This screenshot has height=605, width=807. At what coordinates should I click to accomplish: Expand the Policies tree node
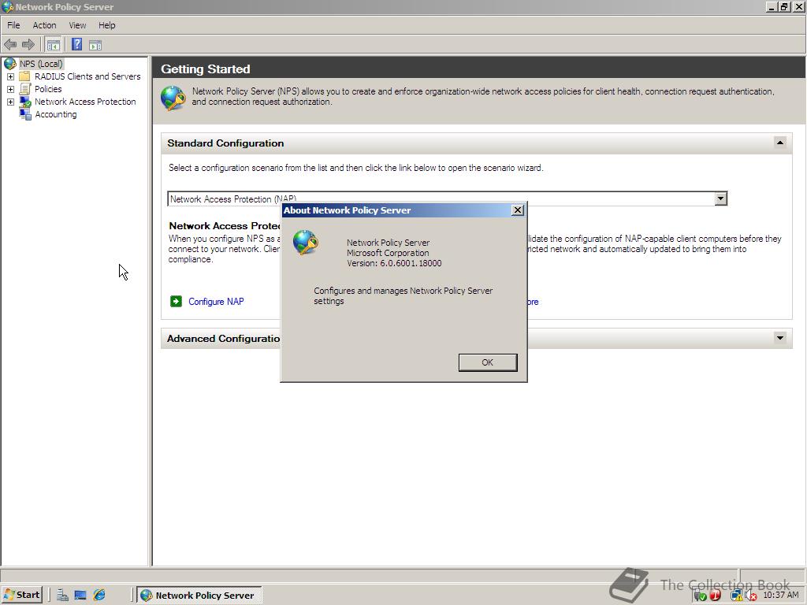pyautogui.click(x=10, y=89)
